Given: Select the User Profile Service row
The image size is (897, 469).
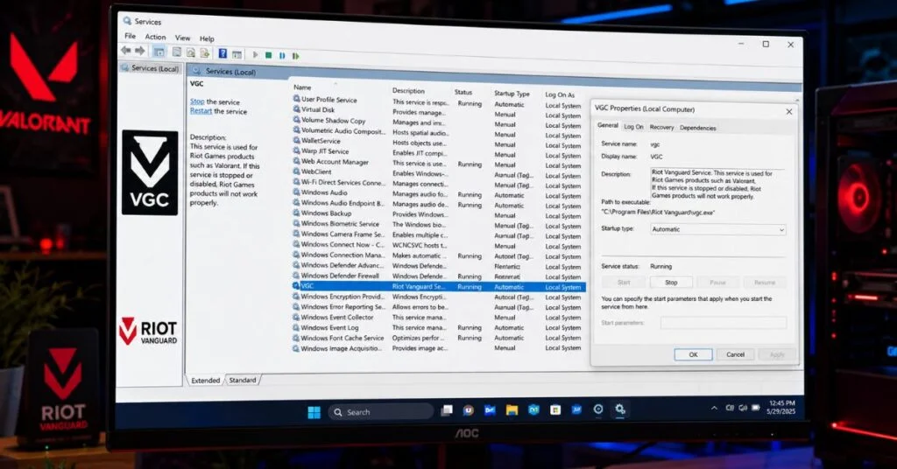Looking at the screenshot, I should click(439, 101).
